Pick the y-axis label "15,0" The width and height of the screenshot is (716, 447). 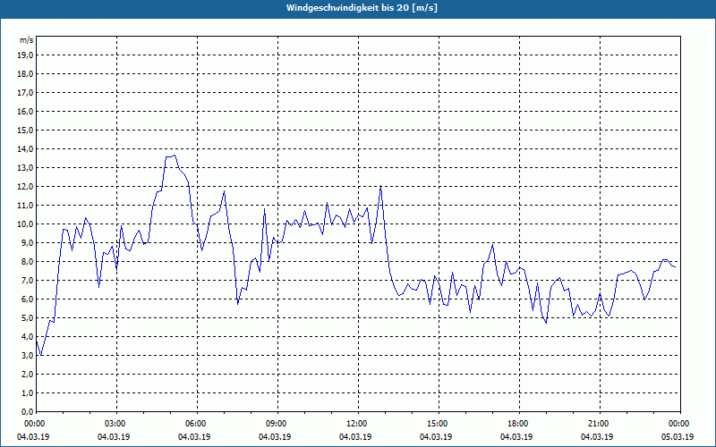(25, 130)
